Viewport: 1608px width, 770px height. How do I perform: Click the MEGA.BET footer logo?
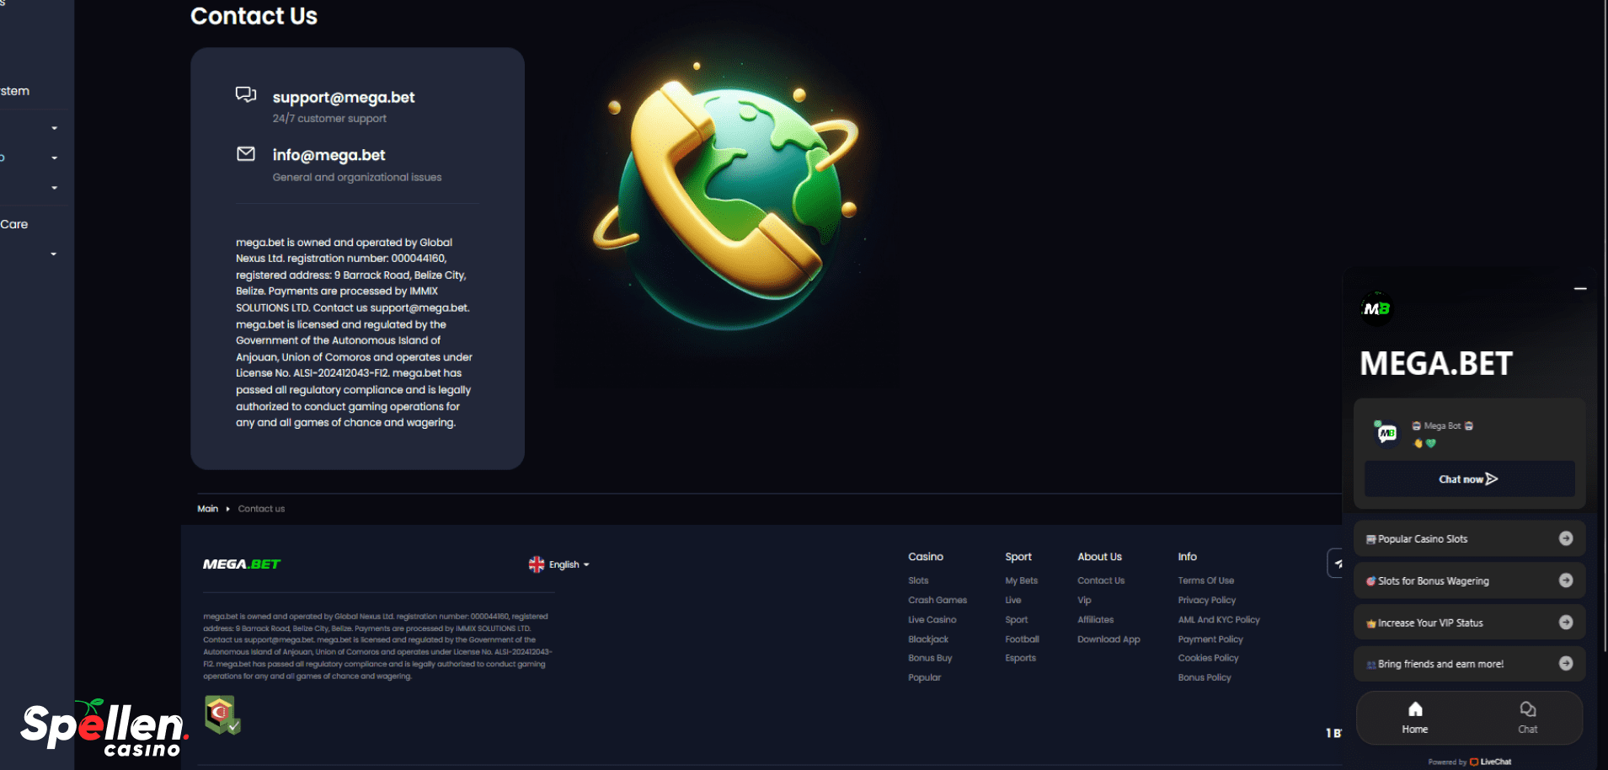[x=242, y=564]
